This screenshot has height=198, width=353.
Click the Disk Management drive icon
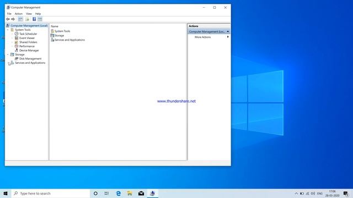click(17, 59)
